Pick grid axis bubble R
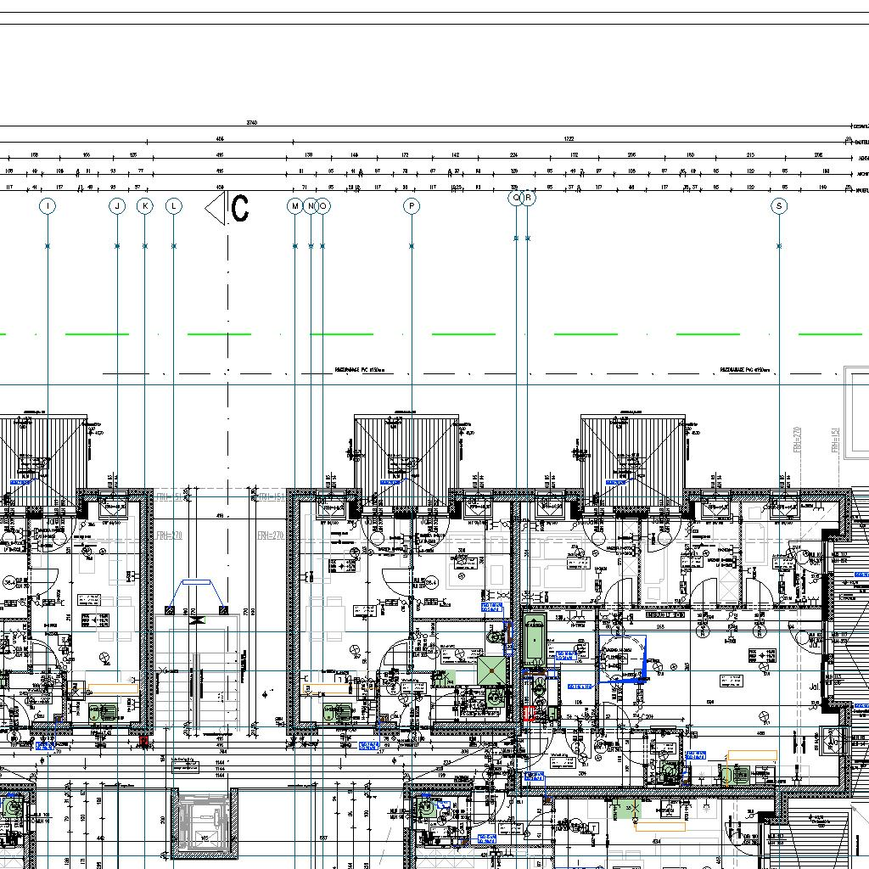This screenshot has height=869, width=869. (528, 198)
